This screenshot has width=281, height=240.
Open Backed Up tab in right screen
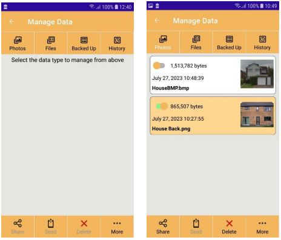click(229, 42)
